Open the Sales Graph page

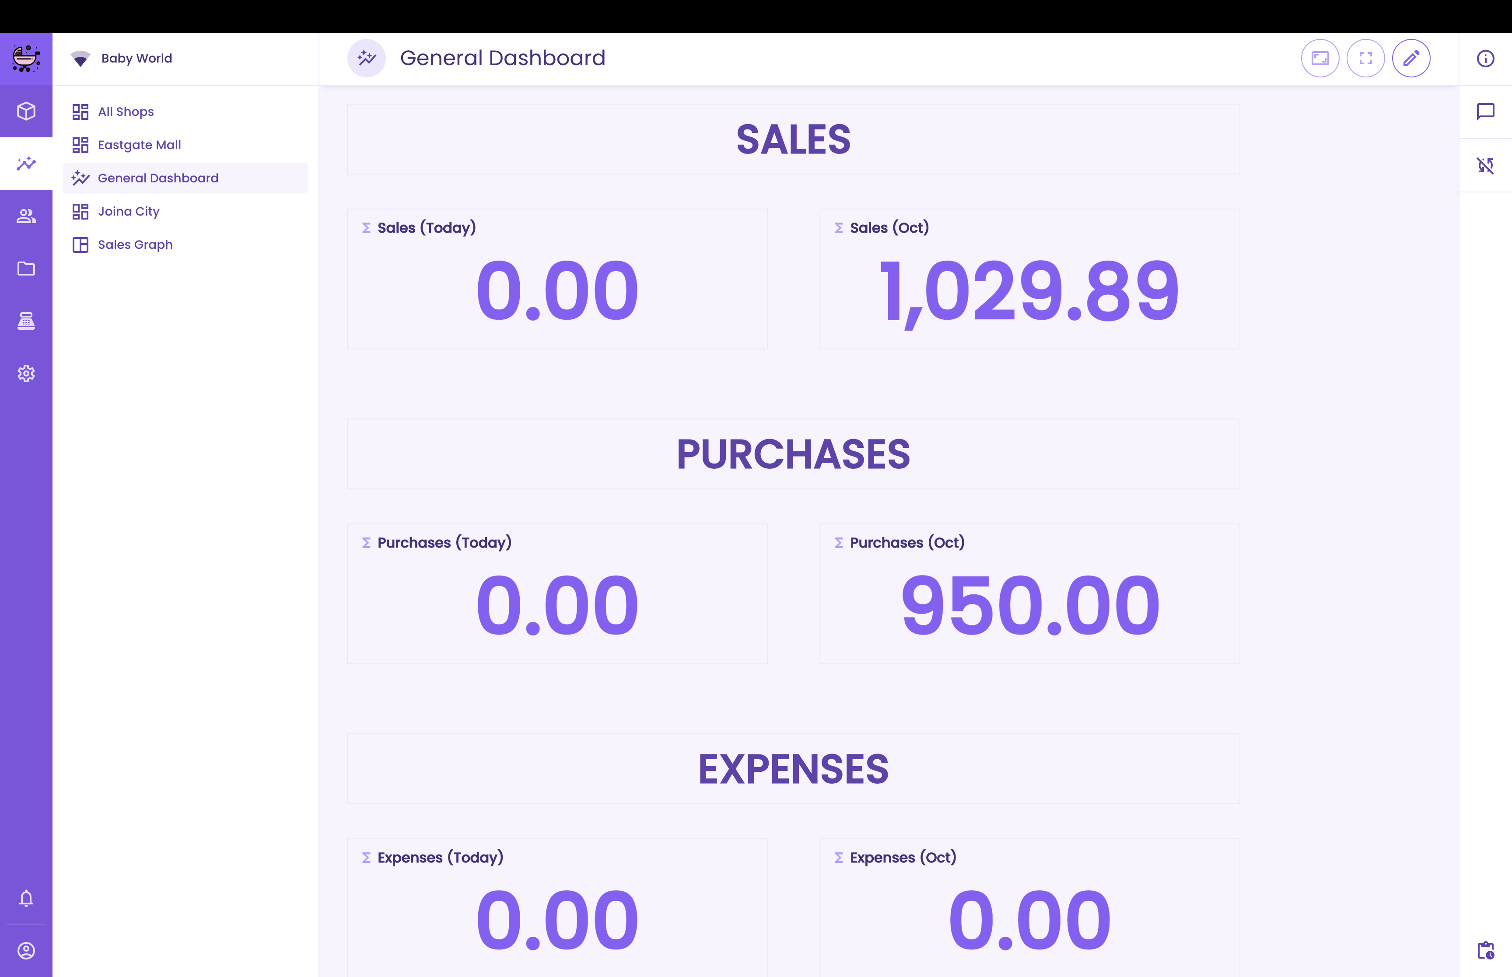click(135, 244)
